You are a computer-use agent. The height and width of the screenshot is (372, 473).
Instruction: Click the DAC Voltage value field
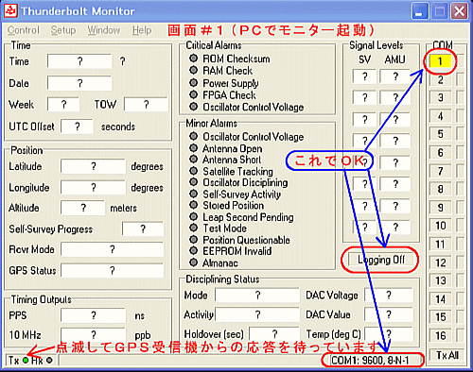pos(389,296)
